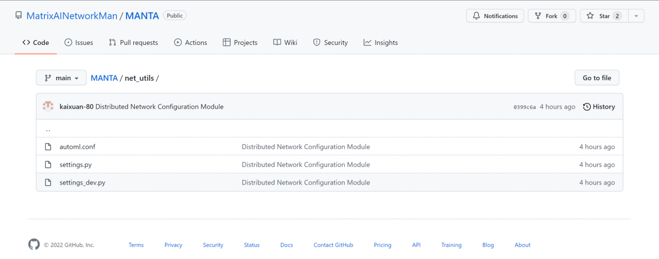Viewport: 659px width, 259px height.
Task: Go to the Actions tab
Action: coord(190,42)
